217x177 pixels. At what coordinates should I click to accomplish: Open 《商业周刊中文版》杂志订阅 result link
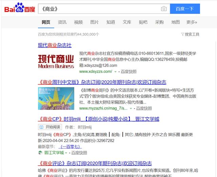102,82
